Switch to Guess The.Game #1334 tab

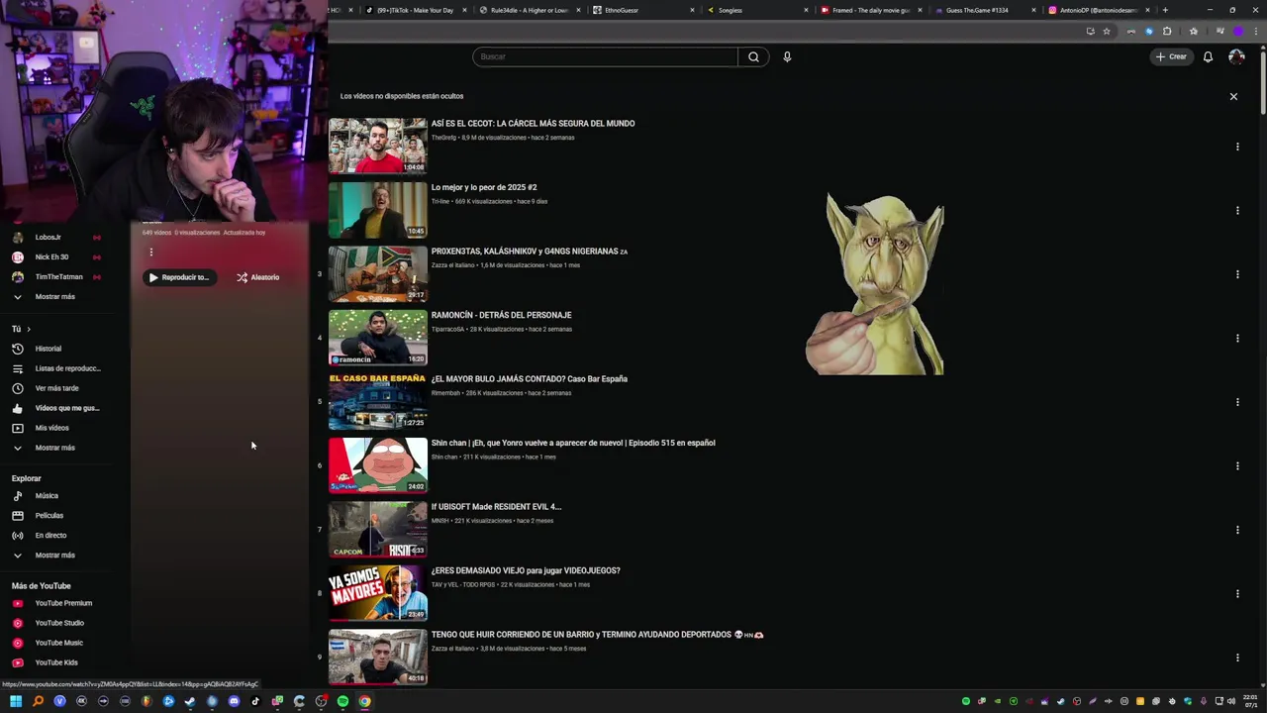(985, 10)
